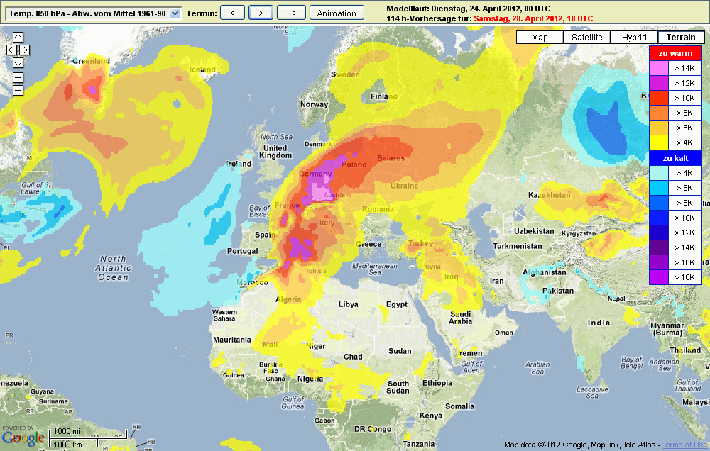Click the Algeria label on the map

point(288,299)
